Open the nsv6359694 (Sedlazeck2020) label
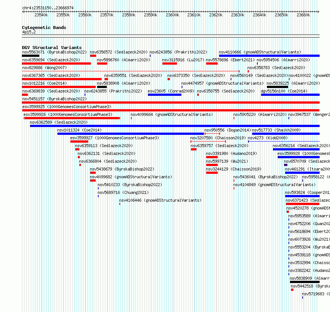The width and height of the screenshot is (330, 312). [51, 60]
